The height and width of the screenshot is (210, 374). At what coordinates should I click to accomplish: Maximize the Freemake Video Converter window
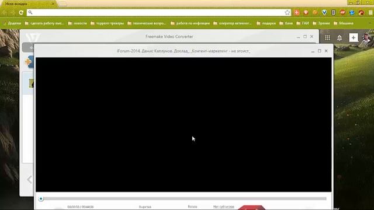[x=305, y=36]
